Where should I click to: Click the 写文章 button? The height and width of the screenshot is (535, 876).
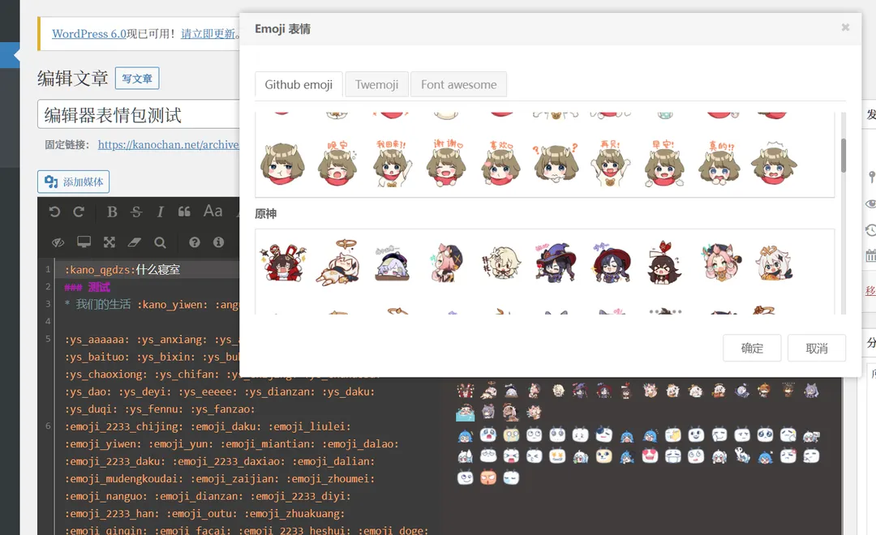pyautogui.click(x=137, y=78)
